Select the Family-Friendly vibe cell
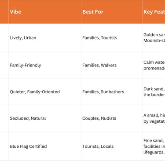Viewport: 165px width, 161px height. [45, 65]
